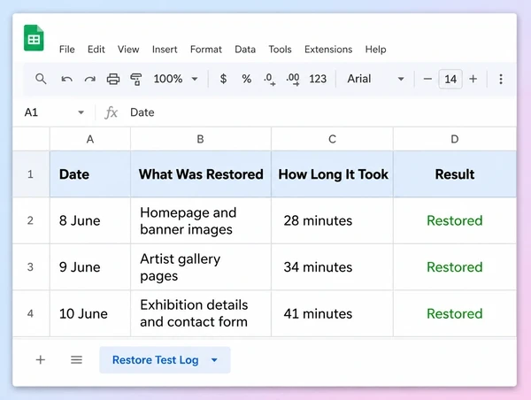This screenshot has width=531, height=400.
Task: Apply percent format icon
Action: tap(247, 79)
